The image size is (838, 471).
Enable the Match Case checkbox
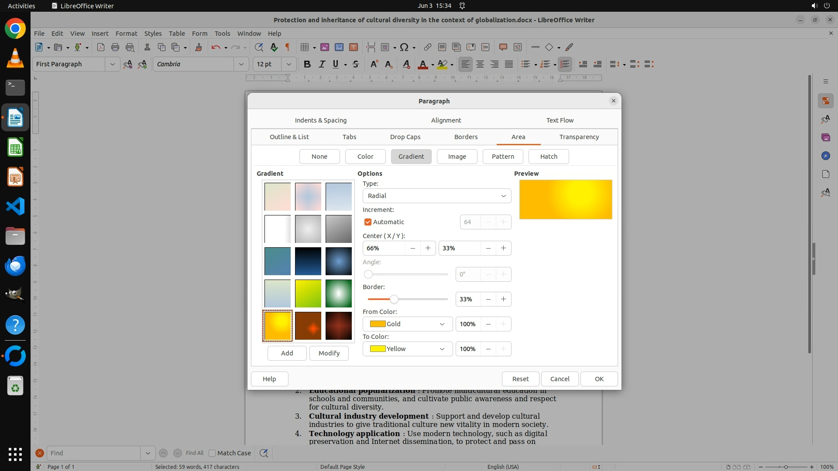[x=213, y=453]
